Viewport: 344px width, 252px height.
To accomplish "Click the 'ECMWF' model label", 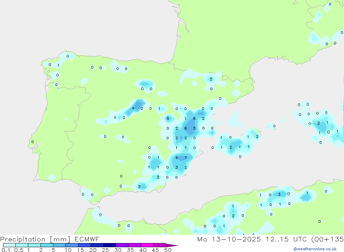I will tap(87, 239).
